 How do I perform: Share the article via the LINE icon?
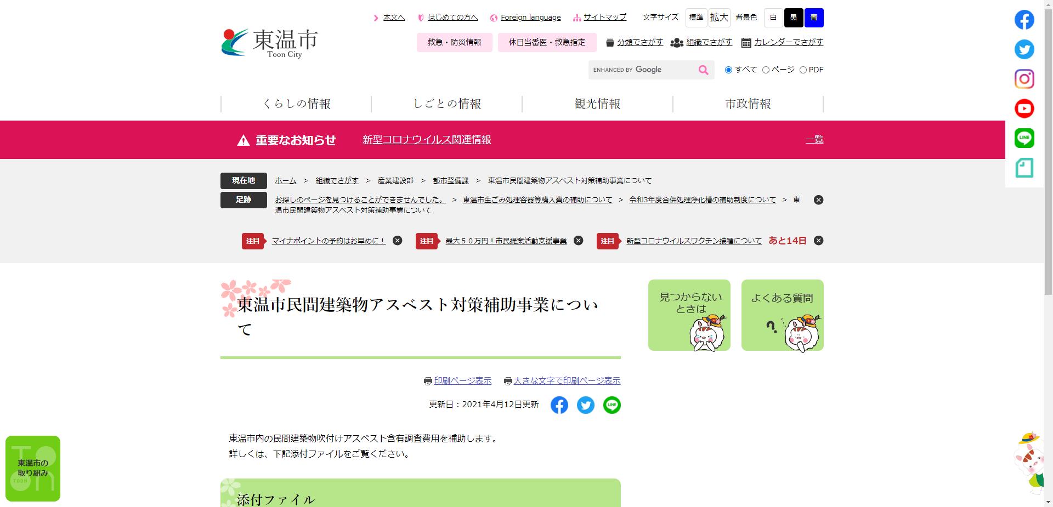tap(612, 405)
